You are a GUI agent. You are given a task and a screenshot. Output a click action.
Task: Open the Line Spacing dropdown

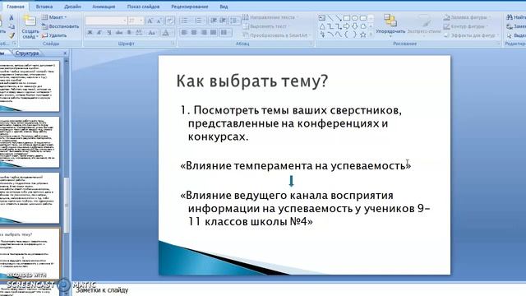point(235,21)
